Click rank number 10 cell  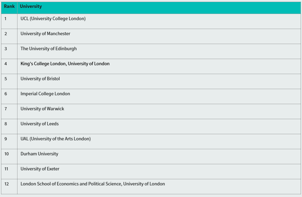pos(9,156)
